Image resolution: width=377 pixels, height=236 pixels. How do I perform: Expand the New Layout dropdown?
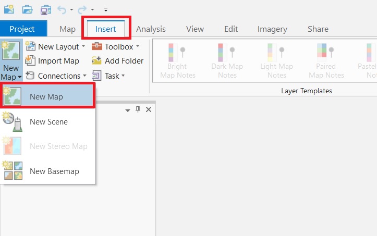pos(83,47)
